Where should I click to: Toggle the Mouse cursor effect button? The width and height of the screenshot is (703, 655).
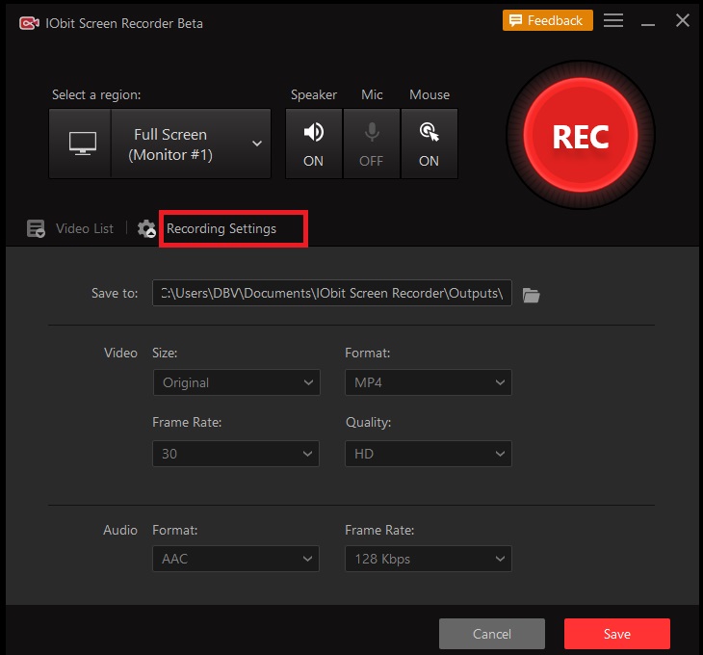coord(430,144)
